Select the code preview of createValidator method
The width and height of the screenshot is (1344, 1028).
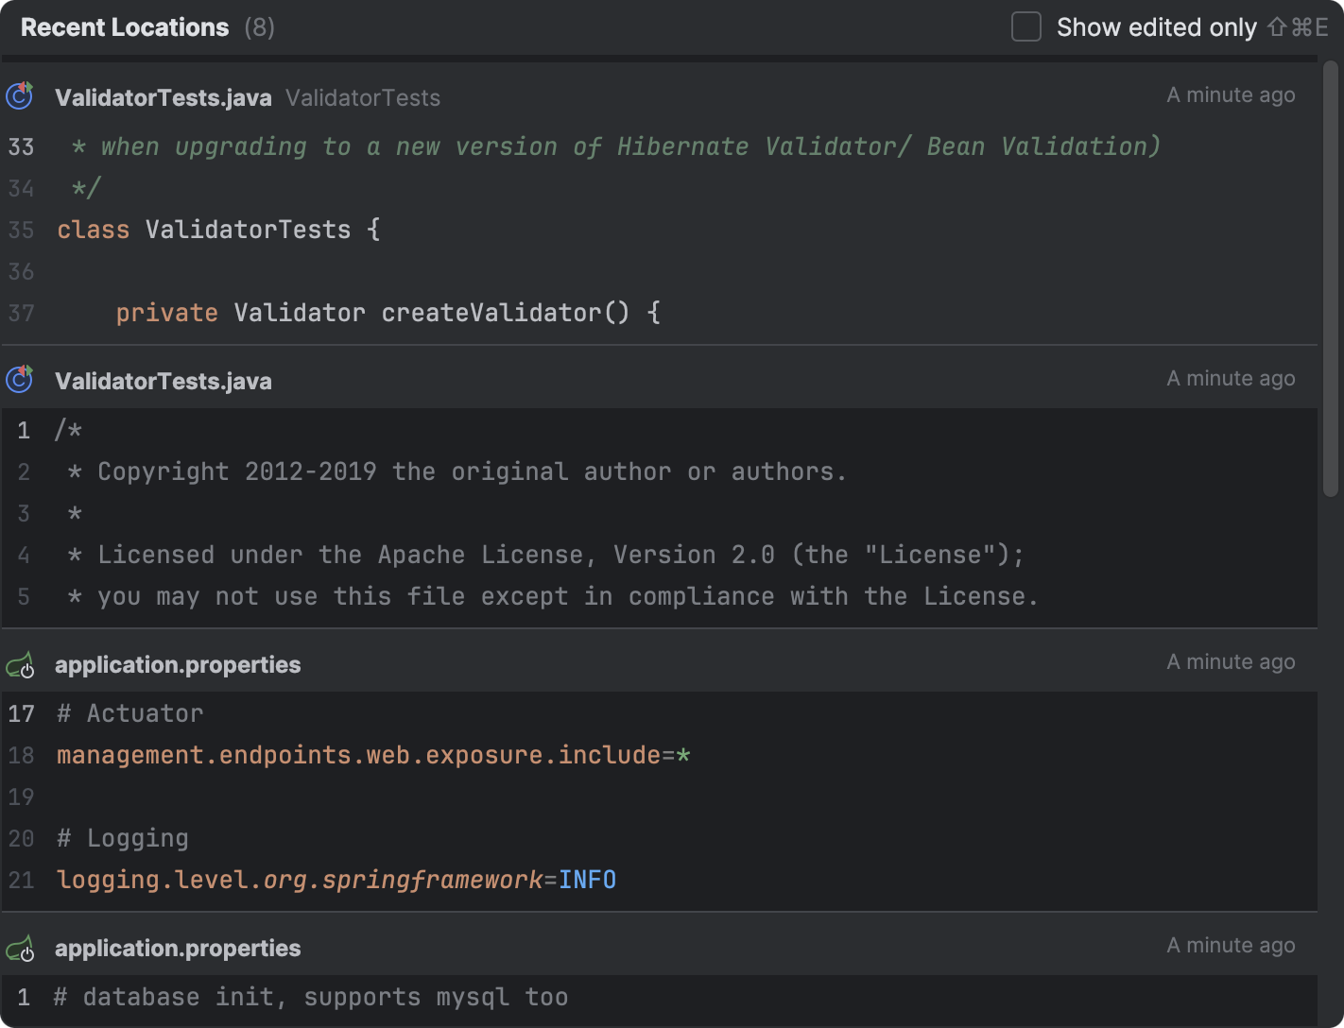point(388,312)
